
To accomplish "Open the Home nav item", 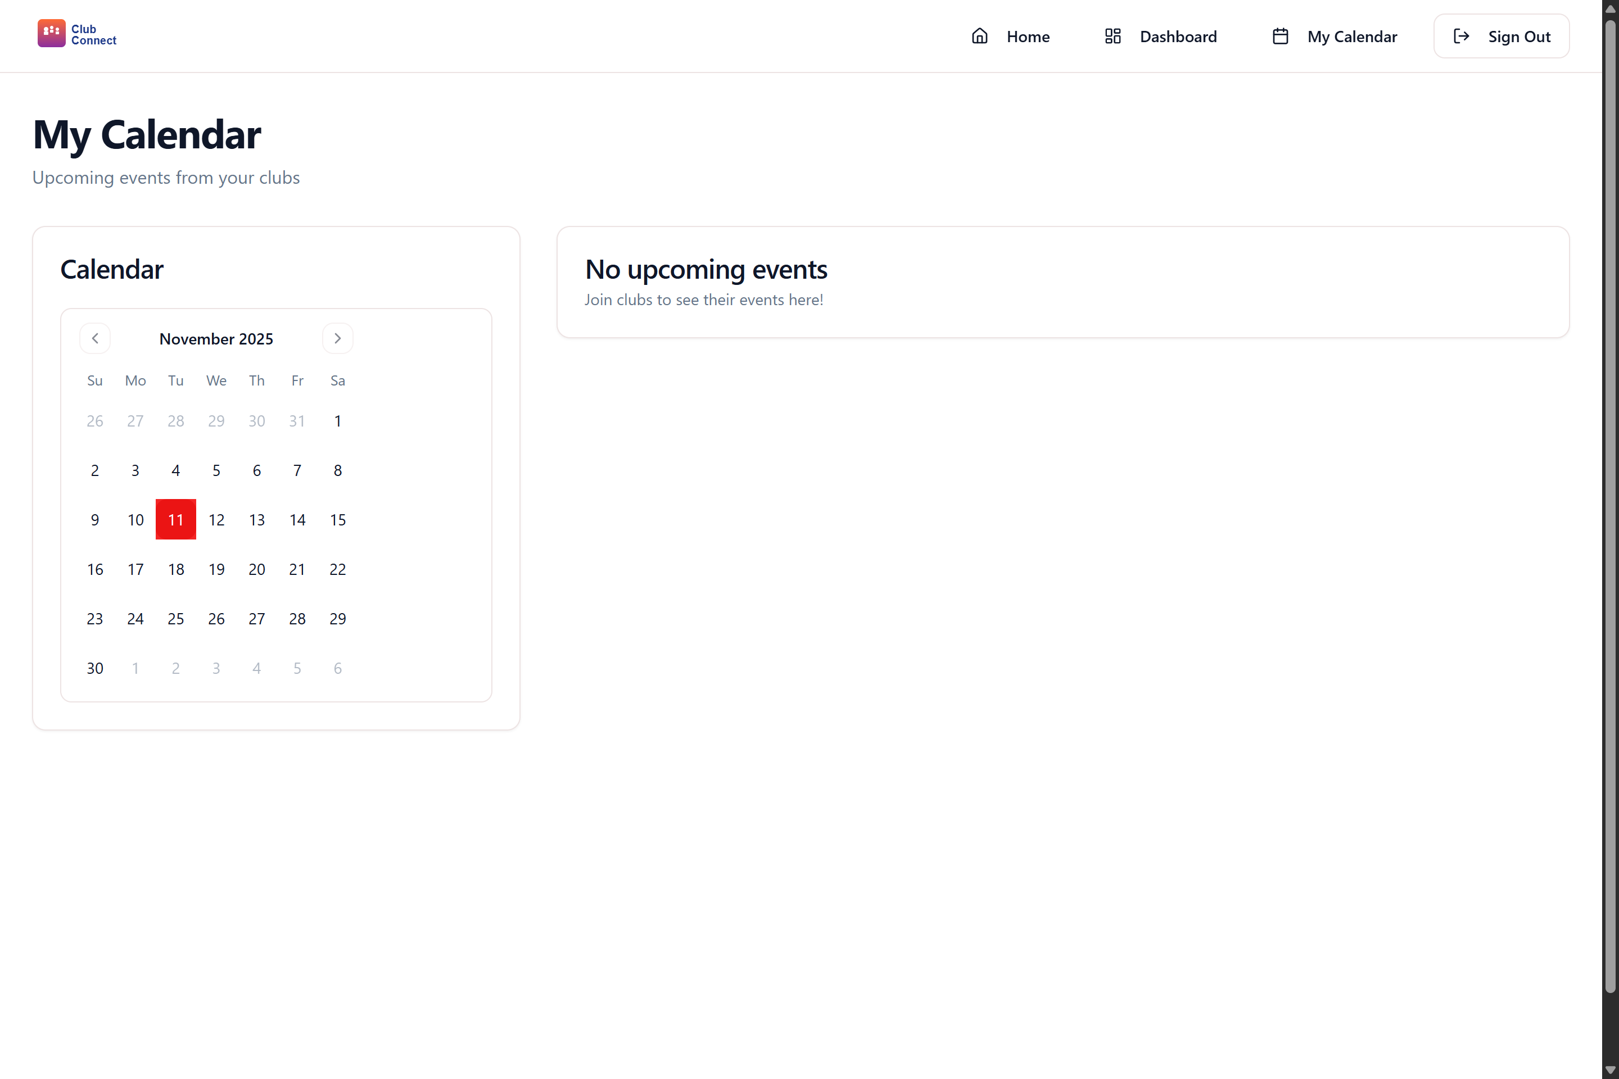I will click(x=1027, y=37).
